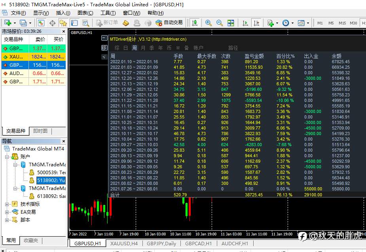Screen dimensions: 366x252
Task: Switch to the XAUUSD,H4 chart tab
Action: 124,243
